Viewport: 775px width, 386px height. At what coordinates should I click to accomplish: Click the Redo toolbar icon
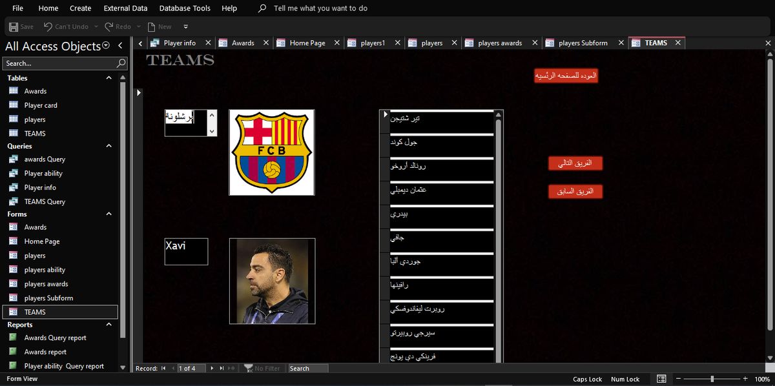click(108, 26)
